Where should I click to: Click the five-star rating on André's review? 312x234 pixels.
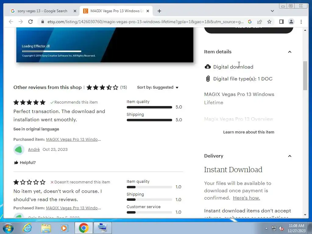click(x=30, y=102)
